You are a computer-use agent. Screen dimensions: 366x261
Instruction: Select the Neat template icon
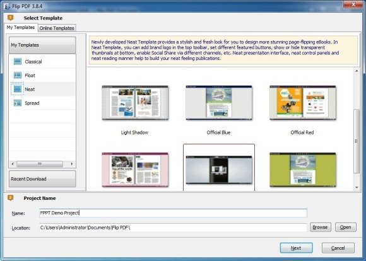(18, 89)
